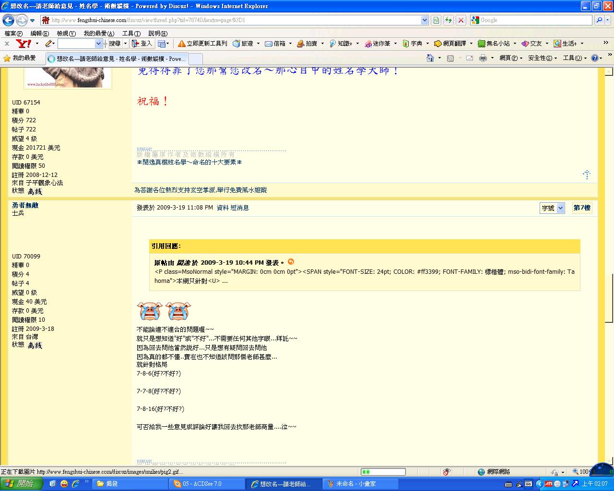
Task: Click the scroll-to-top arrow in post
Action: click(x=586, y=175)
